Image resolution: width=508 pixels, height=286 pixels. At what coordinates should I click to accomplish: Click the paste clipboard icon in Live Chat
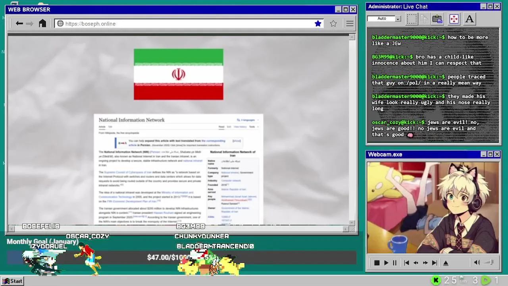[437, 19]
